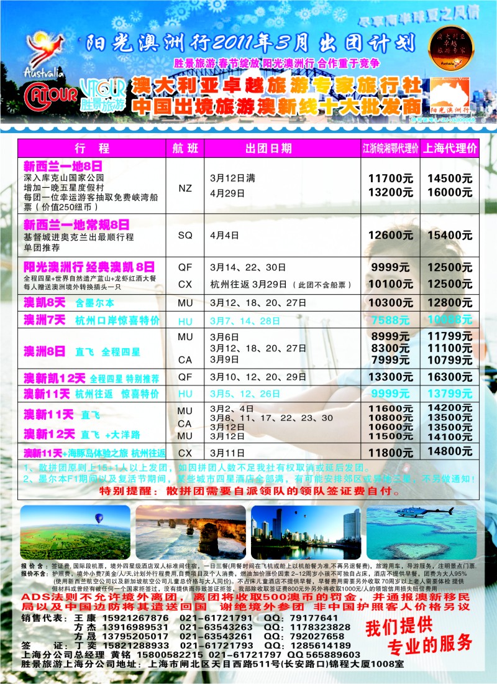This screenshot has width=497, height=684.
Task: Click the SQ flight code
Action: click(185, 235)
